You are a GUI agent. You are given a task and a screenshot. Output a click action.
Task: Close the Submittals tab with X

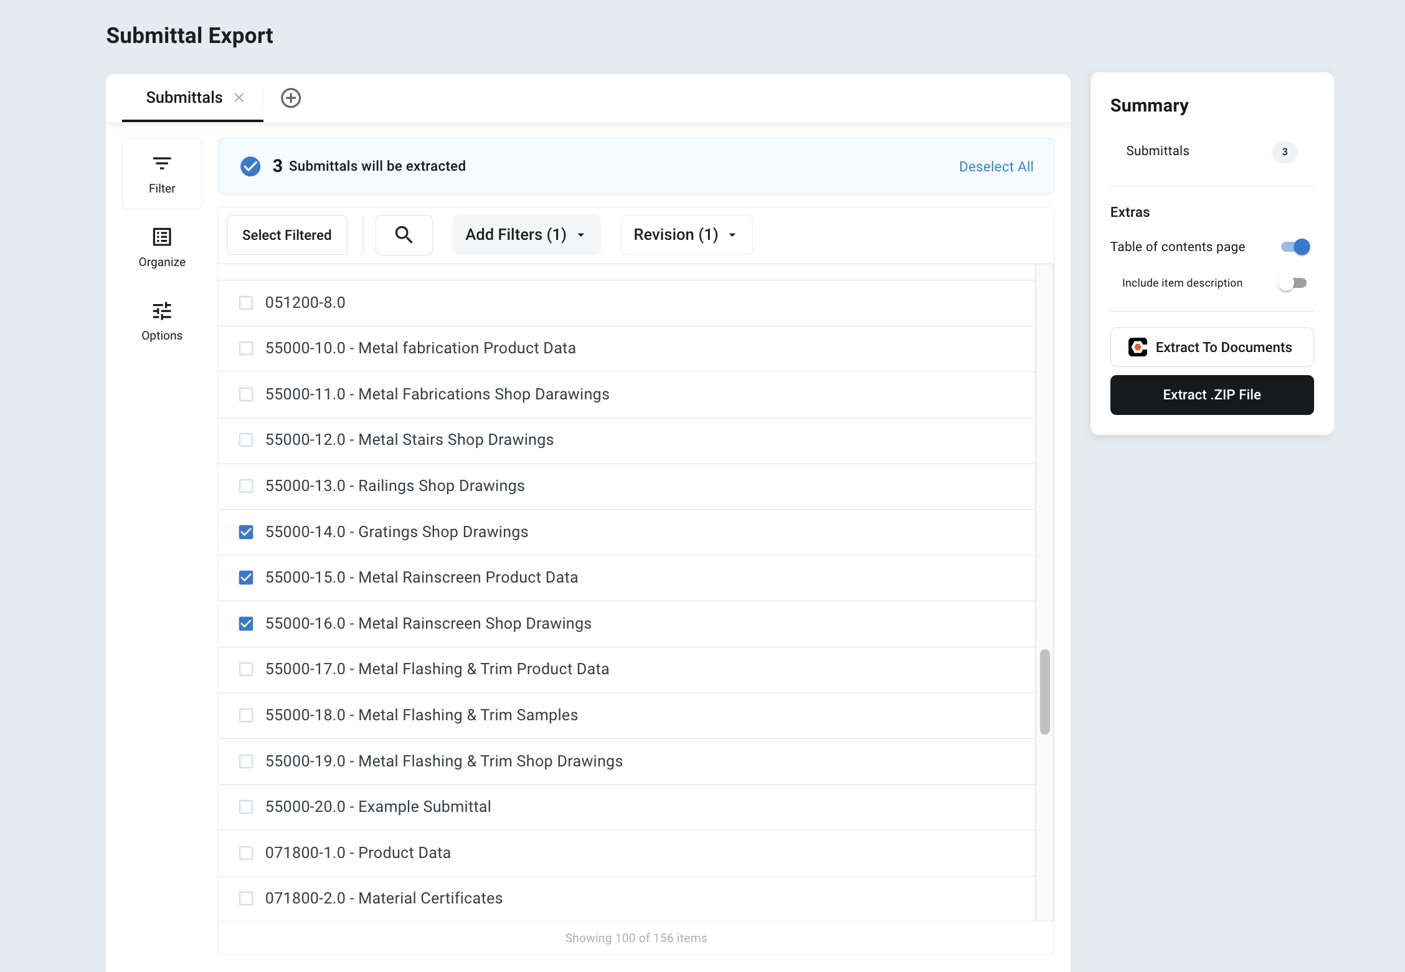pyautogui.click(x=239, y=98)
